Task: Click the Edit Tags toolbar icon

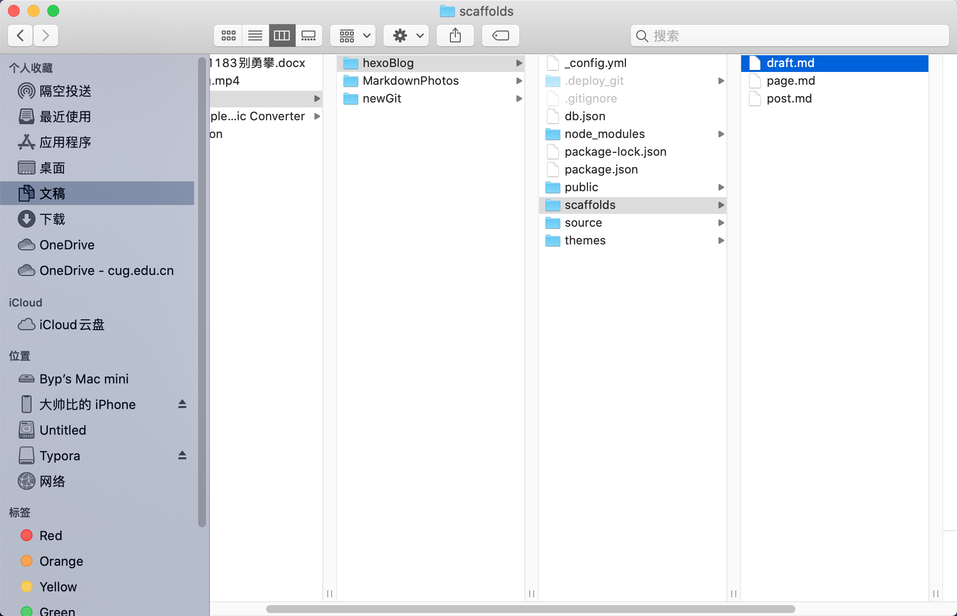Action: [x=500, y=35]
